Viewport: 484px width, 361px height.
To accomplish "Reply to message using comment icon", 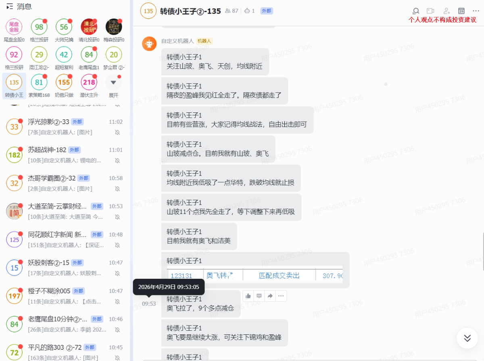I will point(259,296).
